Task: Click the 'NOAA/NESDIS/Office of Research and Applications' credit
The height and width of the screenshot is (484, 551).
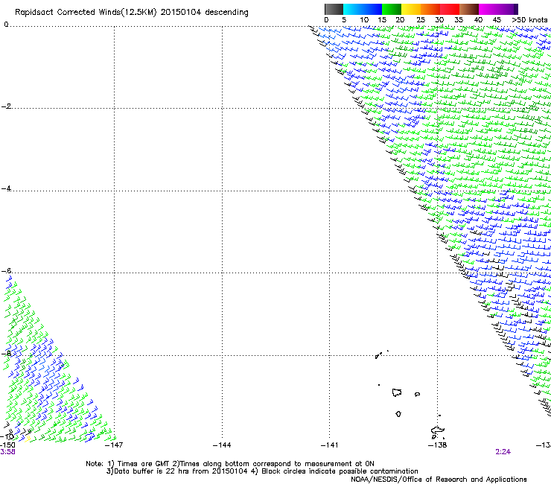Action: 439,480
